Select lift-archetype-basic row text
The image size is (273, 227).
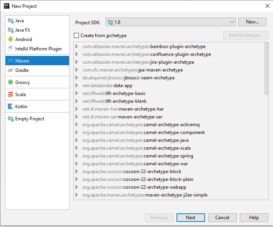[114, 93]
